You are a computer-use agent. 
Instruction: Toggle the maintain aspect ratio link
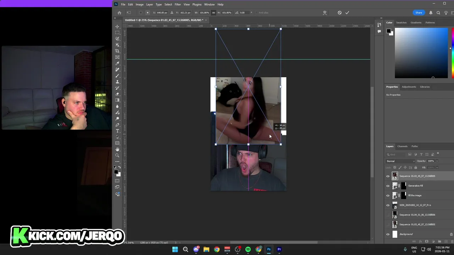(213, 13)
